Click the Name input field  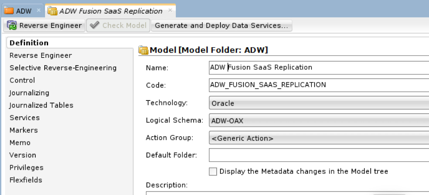[x=318, y=67]
